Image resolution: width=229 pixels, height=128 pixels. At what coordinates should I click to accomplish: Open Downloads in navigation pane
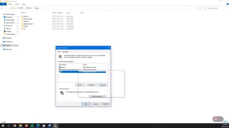[10, 20]
